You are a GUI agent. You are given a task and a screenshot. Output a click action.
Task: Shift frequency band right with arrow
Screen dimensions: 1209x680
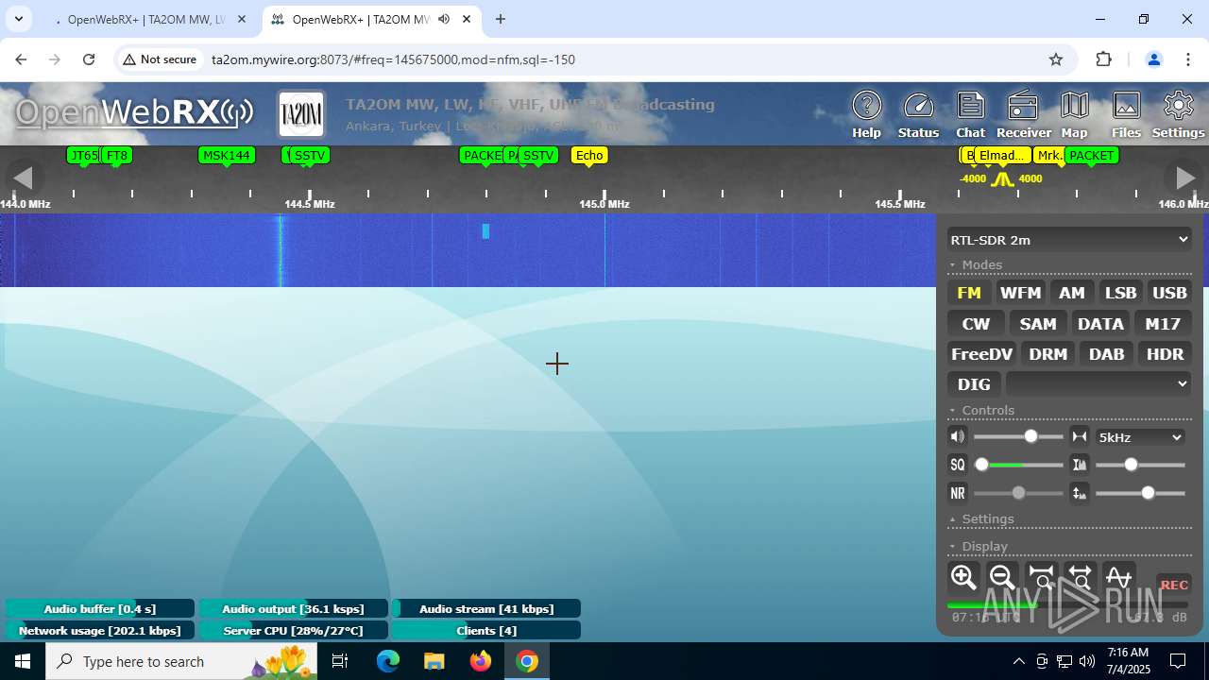1184,178
